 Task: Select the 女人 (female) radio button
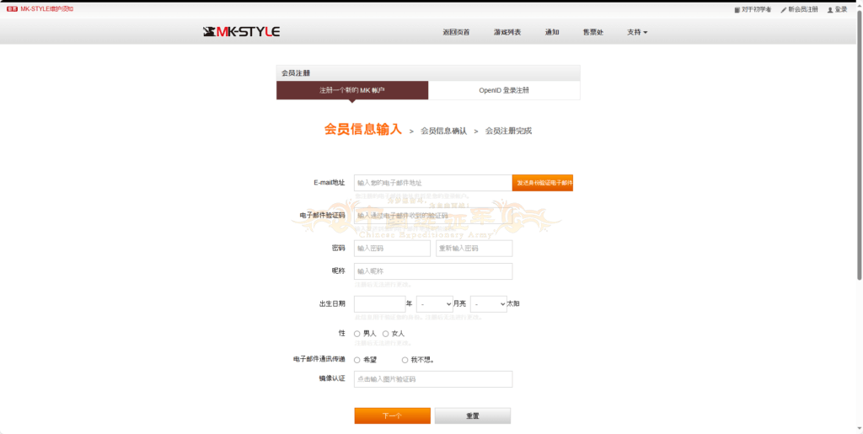[386, 334]
